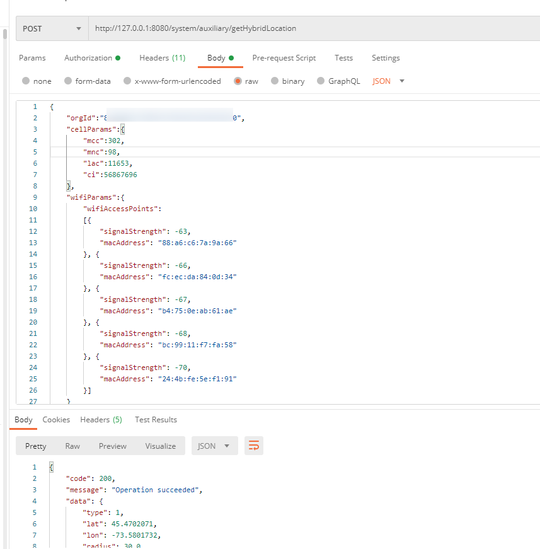Viewport: 540px width, 549px height.
Task: Switch response view to Raw
Action: coord(72,446)
